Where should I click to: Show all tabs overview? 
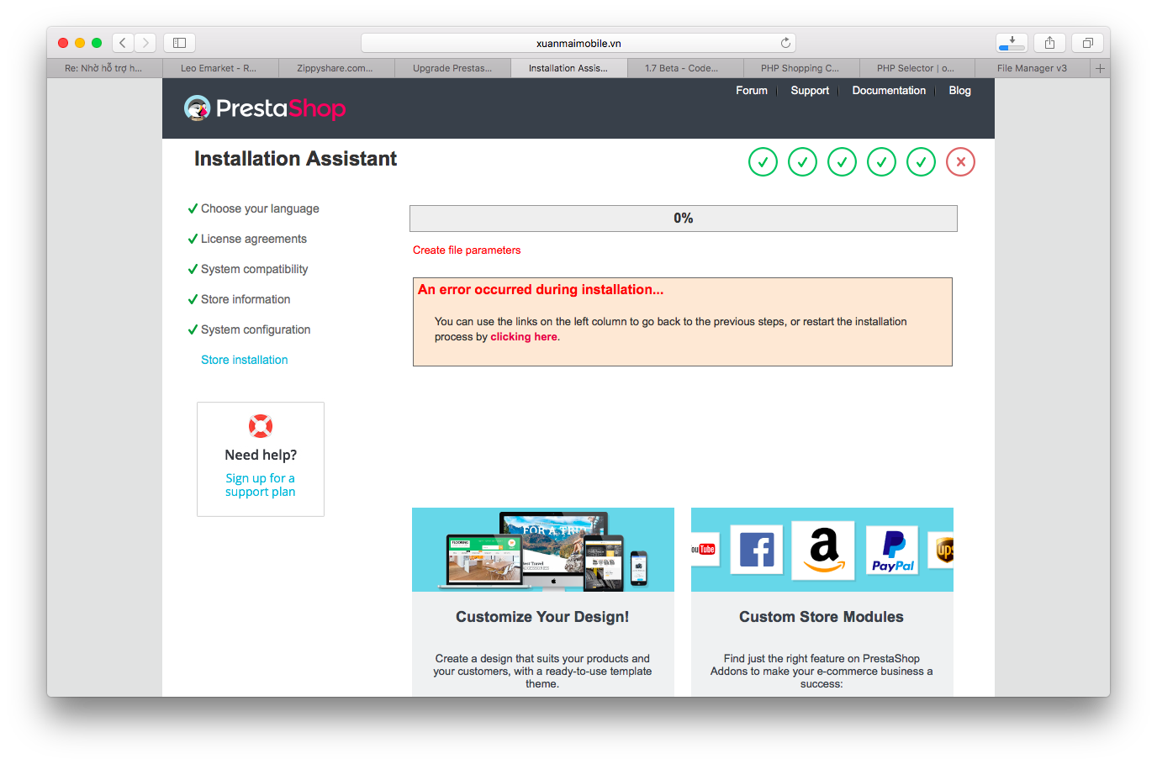coord(1087,43)
